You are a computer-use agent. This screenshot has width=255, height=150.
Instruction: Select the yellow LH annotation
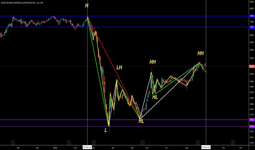(x=119, y=67)
